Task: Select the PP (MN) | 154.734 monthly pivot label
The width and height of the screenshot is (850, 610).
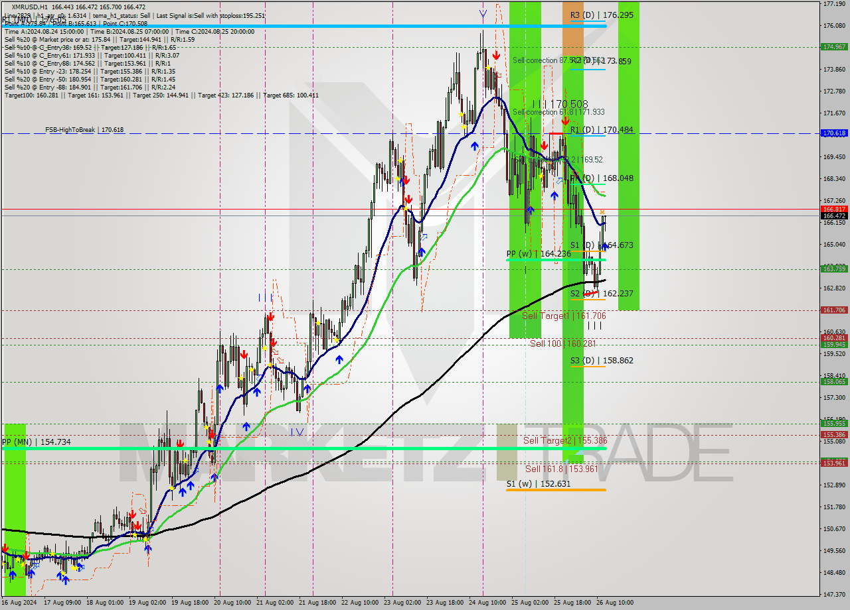Action: [36, 442]
